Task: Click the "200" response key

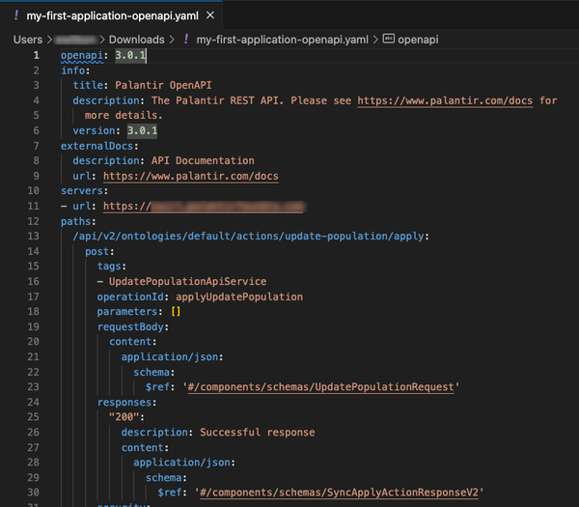Action: (124, 417)
